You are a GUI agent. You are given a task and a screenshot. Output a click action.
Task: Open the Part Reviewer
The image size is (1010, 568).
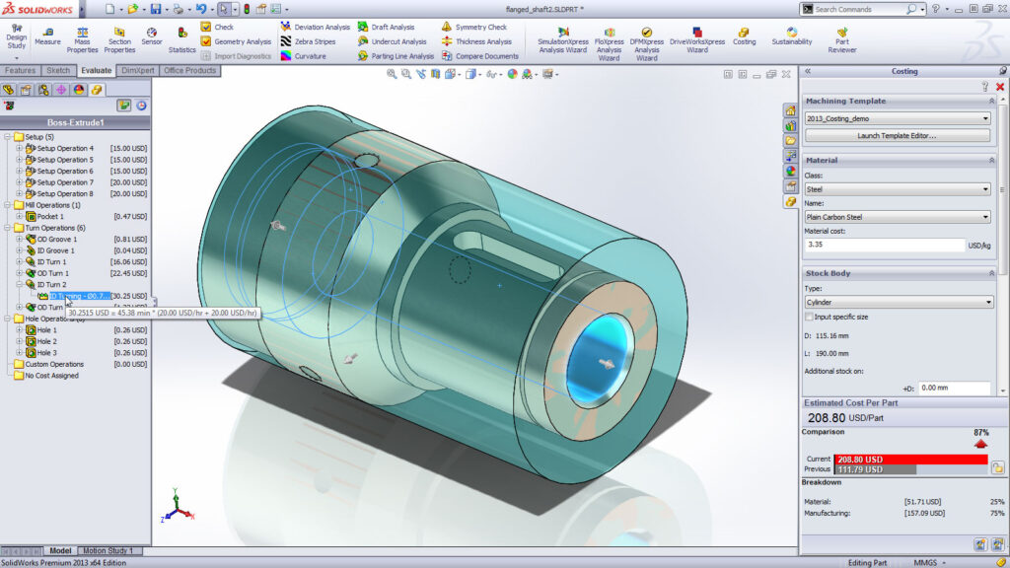[x=840, y=39]
